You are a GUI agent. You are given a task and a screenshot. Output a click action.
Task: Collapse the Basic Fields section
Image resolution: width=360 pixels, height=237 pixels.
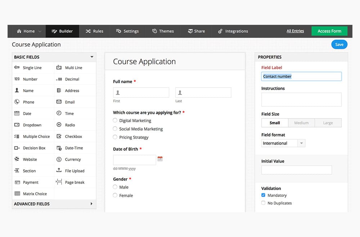point(92,57)
